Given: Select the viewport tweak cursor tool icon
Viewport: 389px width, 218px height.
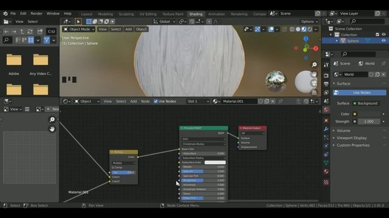Looking at the screenshot, I should pyautogui.click(x=78, y=22).
